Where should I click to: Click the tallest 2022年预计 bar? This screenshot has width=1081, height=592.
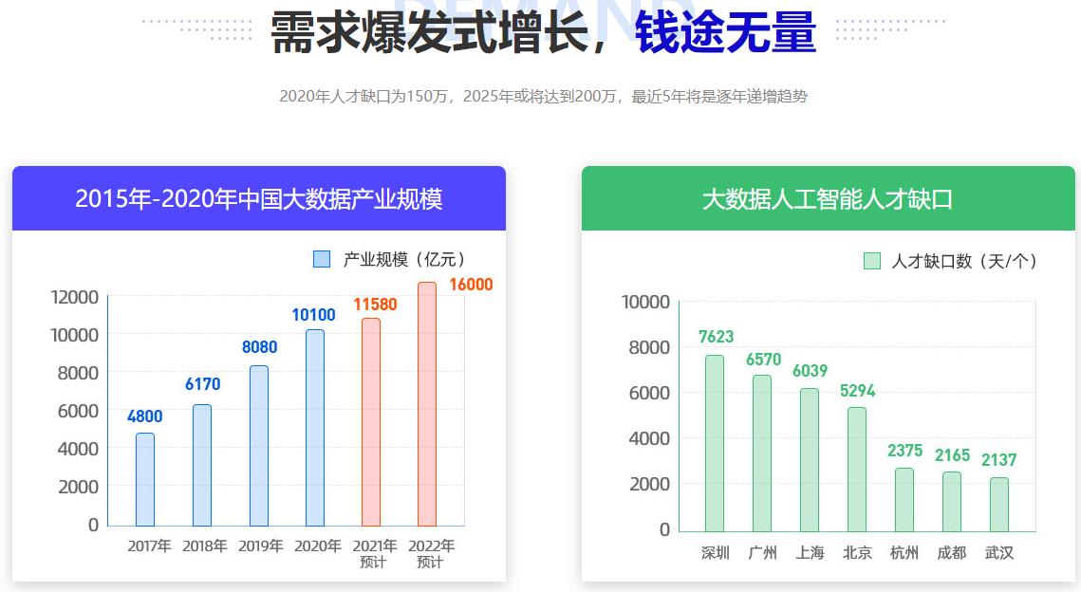425,403
